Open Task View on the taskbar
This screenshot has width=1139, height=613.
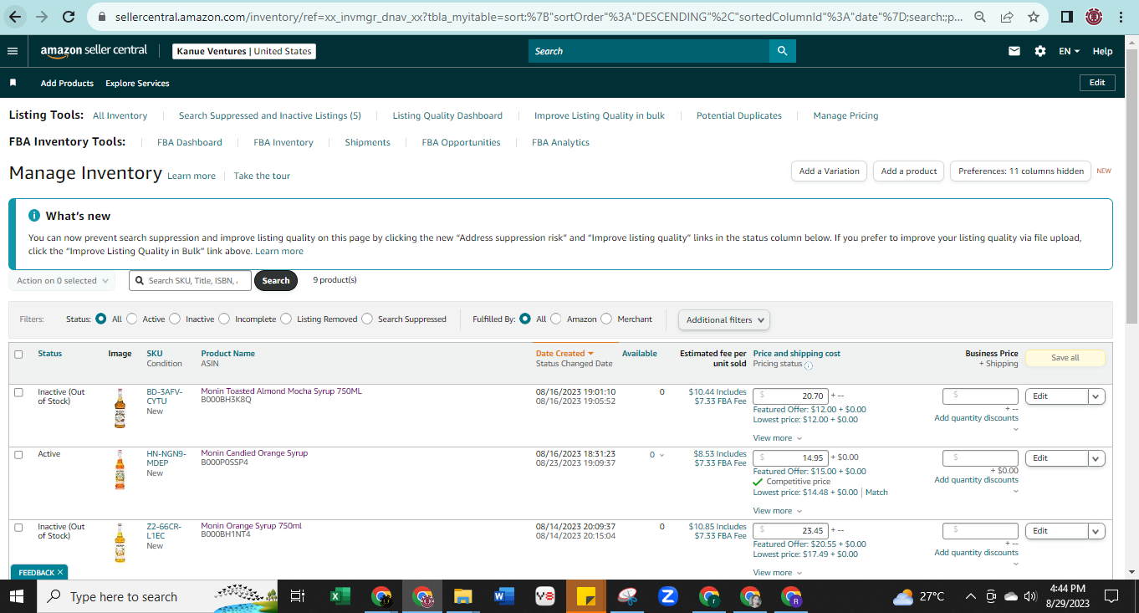pyautogui.click(x=297, y=596)
